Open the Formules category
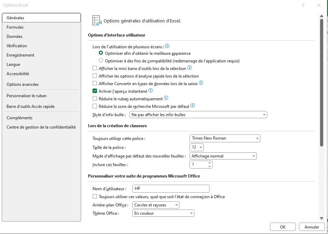This screenshot has width=328, height=234. (x=41, y=27)
